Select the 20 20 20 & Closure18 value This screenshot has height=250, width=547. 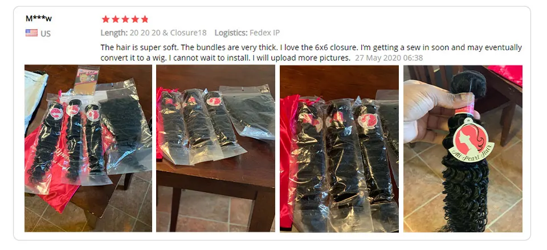click(168, 33)
